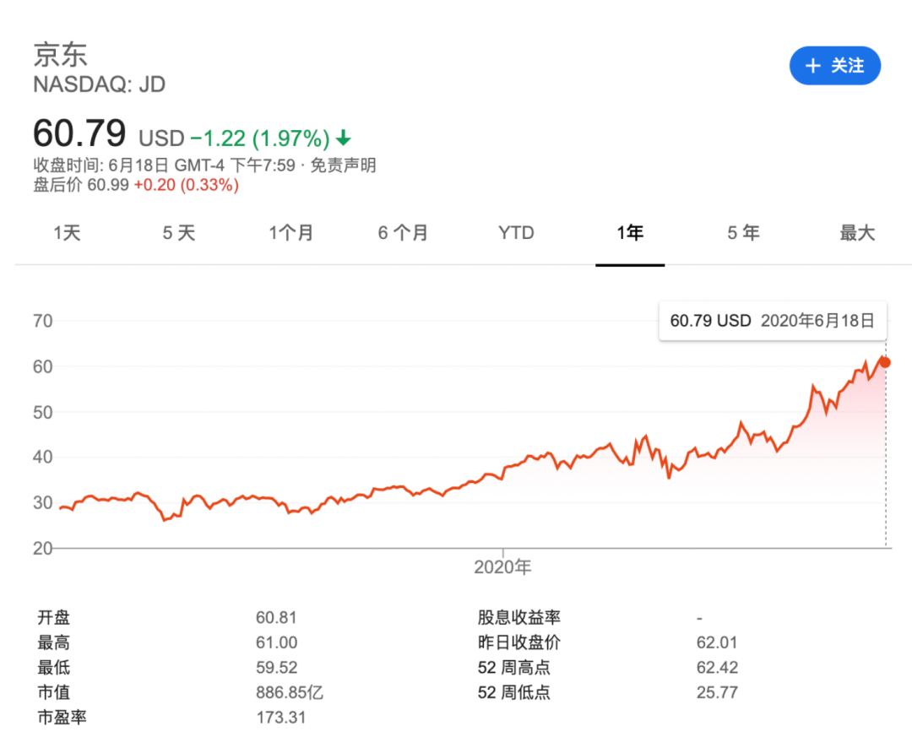The width and height of the screenshot is (912, 748).
Task: Click the NASDAQ: JD ticker text
Action: point(100,84)
